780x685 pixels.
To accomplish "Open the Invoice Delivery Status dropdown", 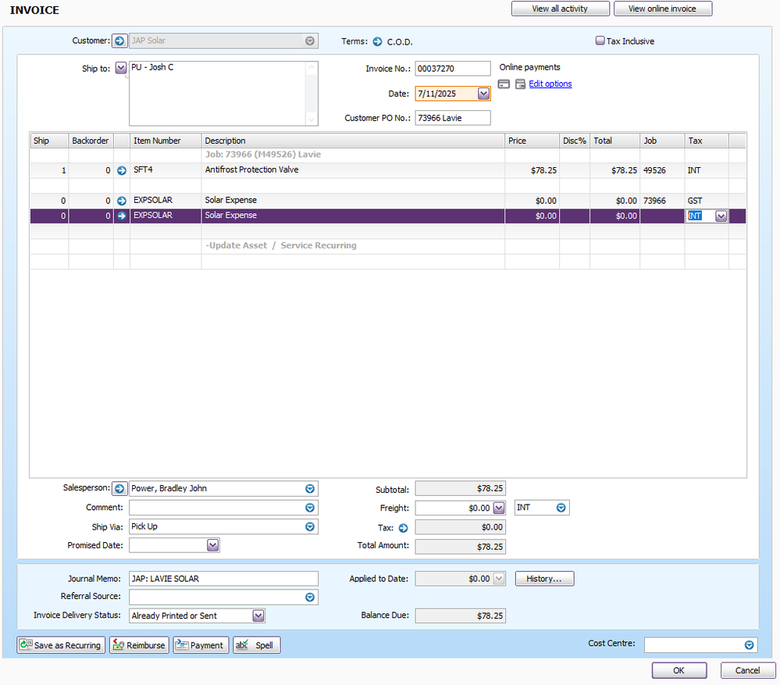I will click(x=258, y=615).
